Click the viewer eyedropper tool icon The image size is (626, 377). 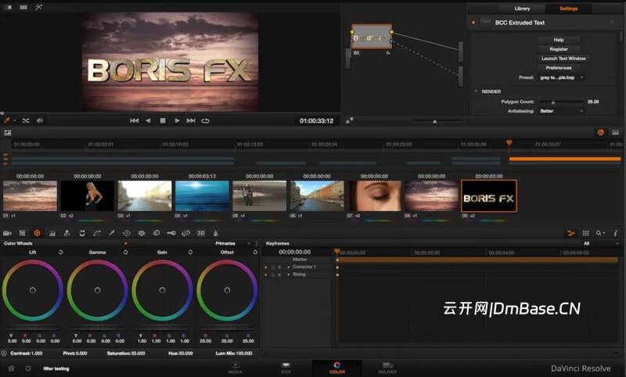click(6, 120)
